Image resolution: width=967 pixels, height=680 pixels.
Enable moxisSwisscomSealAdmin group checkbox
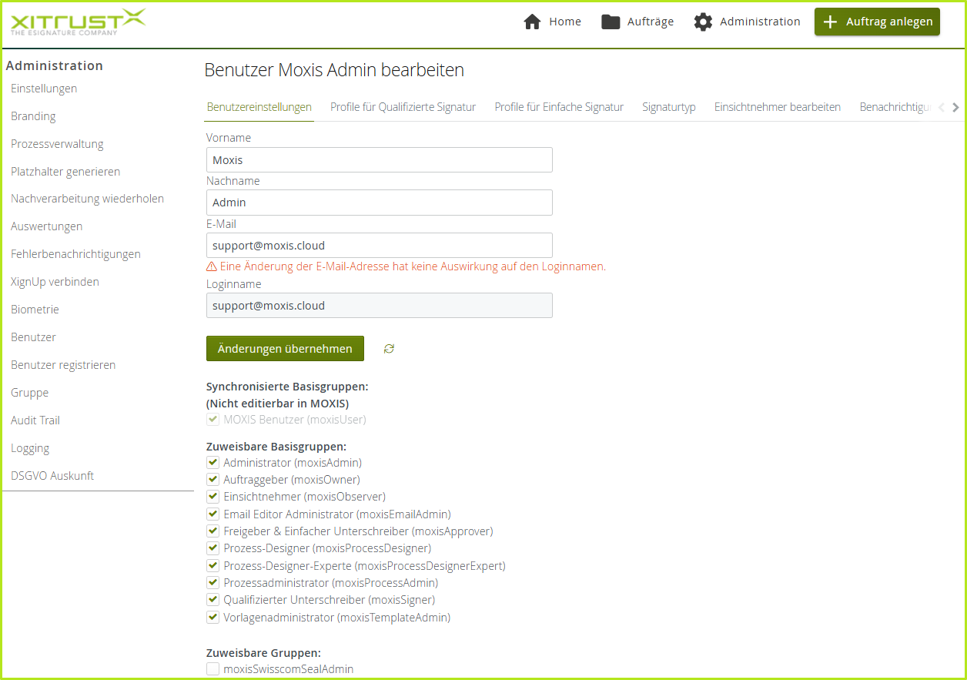click(x=213, y=669)
